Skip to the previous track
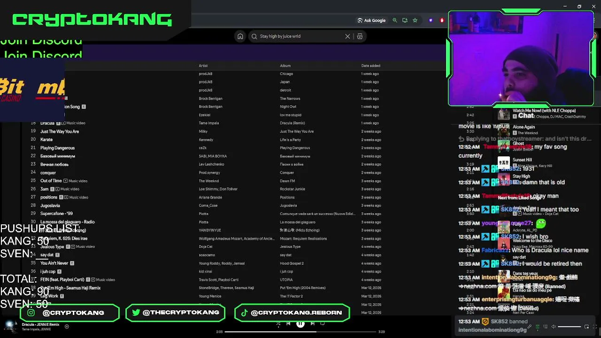 (288, 323)
